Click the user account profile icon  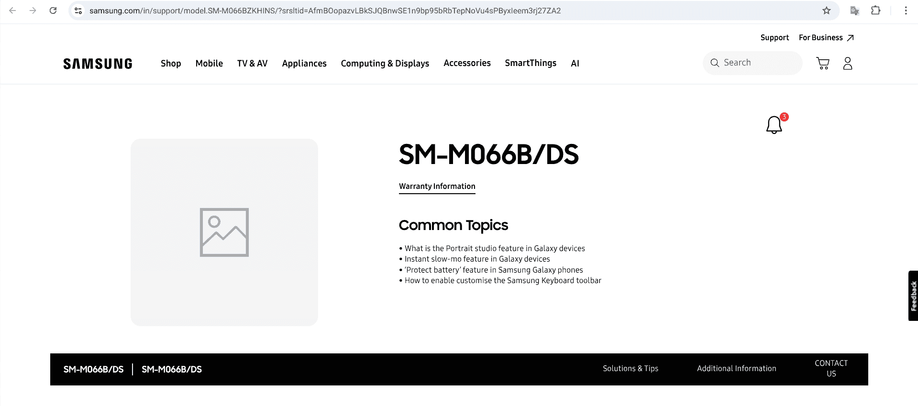coord(847,63)
